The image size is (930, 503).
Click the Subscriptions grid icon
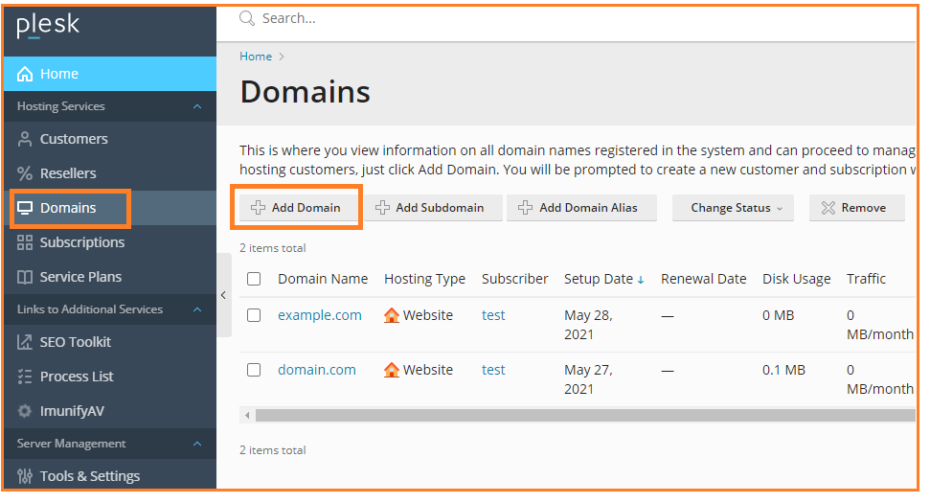tap(25, 242)
